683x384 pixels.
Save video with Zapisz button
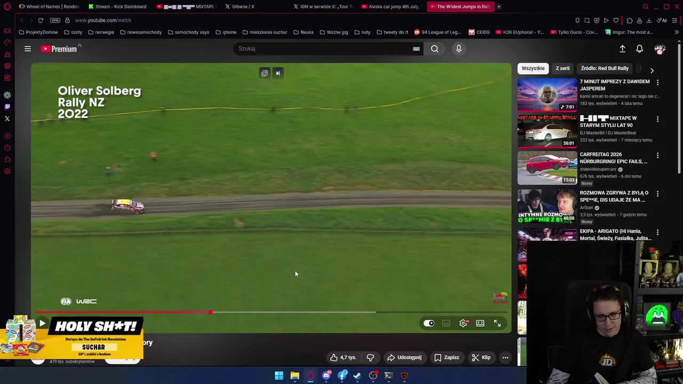pyautogui.click(x=447, y=357)
